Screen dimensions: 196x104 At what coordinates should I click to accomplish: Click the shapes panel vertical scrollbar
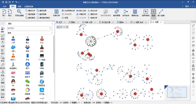pyautogui.click(x=54, y=54)
